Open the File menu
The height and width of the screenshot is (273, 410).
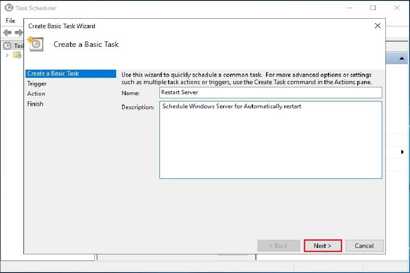tap(10, 20)
